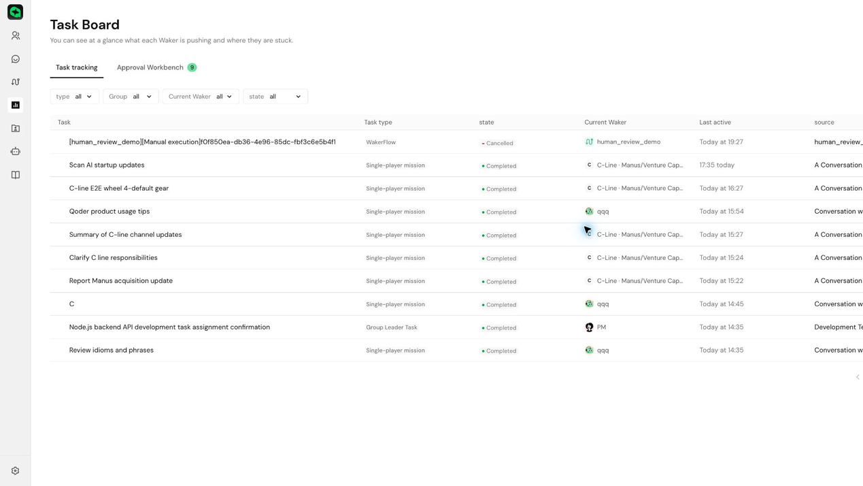Image resolution: width=863 pixels, height=486 pixels.
Task: Click the PM avatar icon
Action: coord(589,327)
